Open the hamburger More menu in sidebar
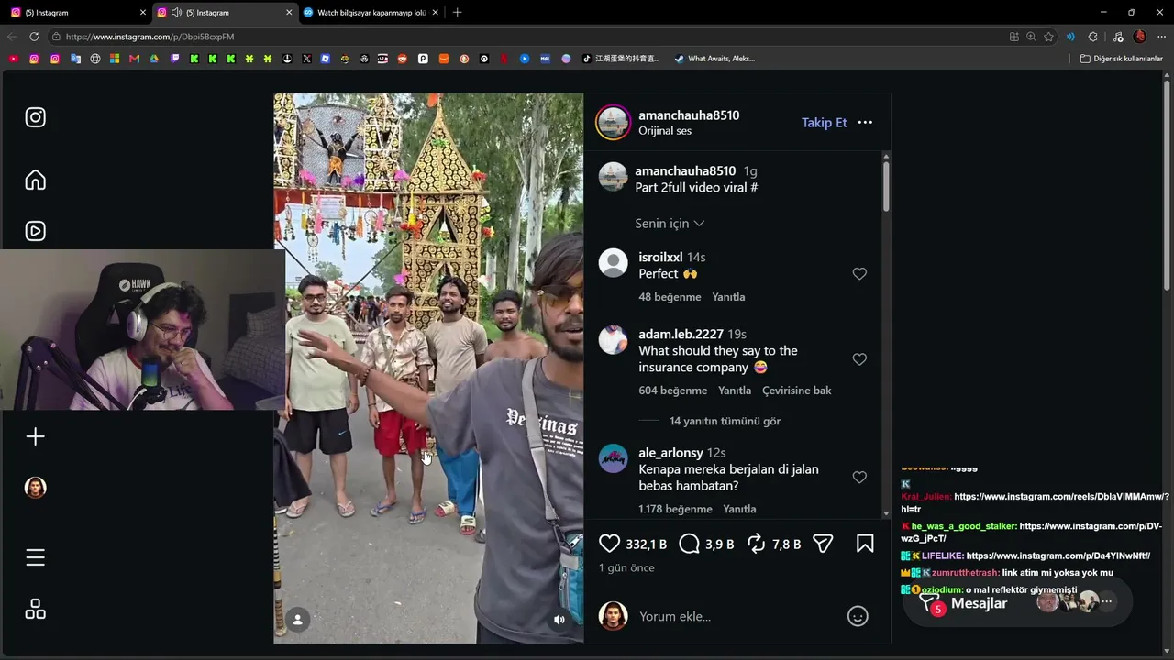Image resolution: width=1174 pixels, height=660 pixels. coord(35,557)
